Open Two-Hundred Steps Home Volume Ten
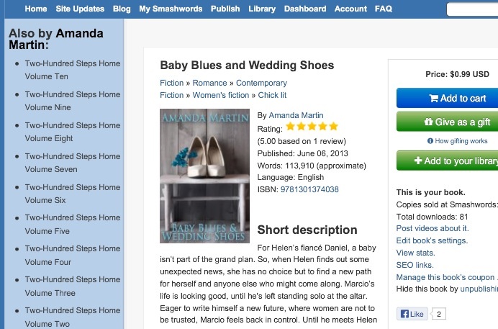This screenshot has width=498, height=329. coord(72,70)
